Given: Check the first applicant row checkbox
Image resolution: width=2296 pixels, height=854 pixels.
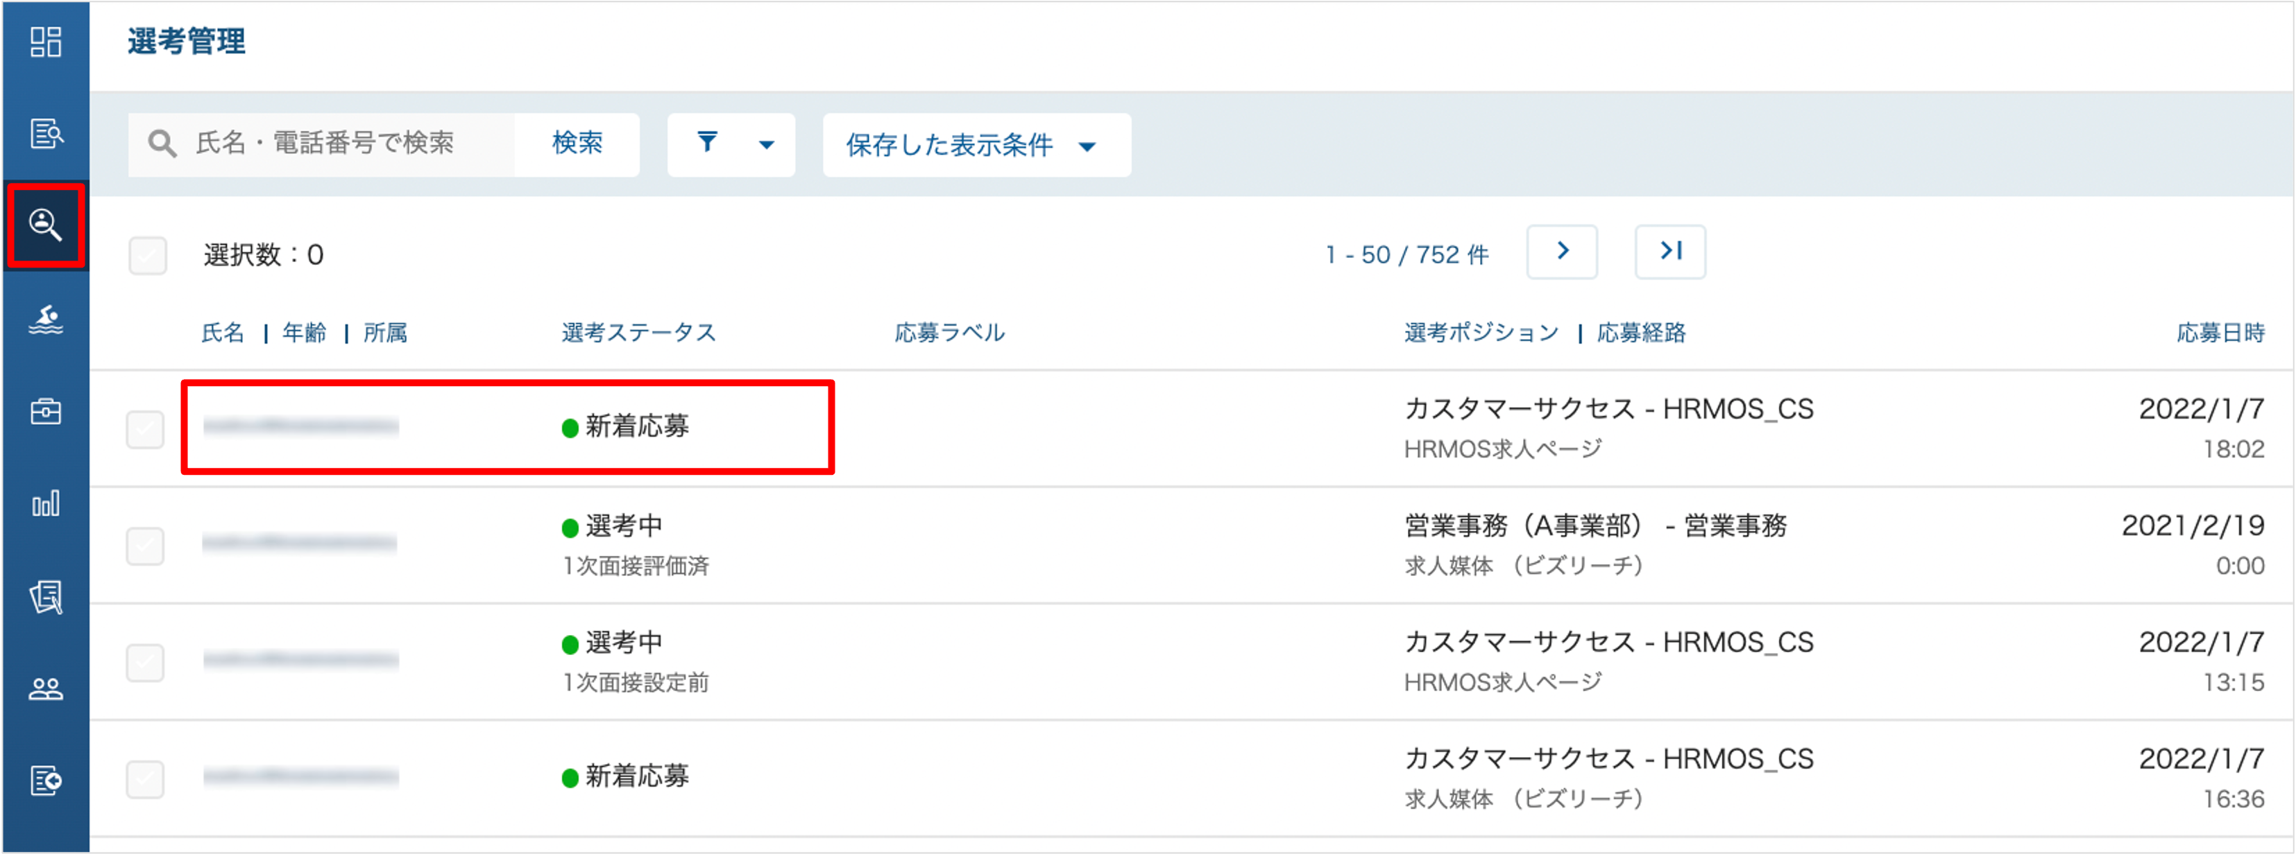Looking at the screenshot, I should click(x=144, y=429).
